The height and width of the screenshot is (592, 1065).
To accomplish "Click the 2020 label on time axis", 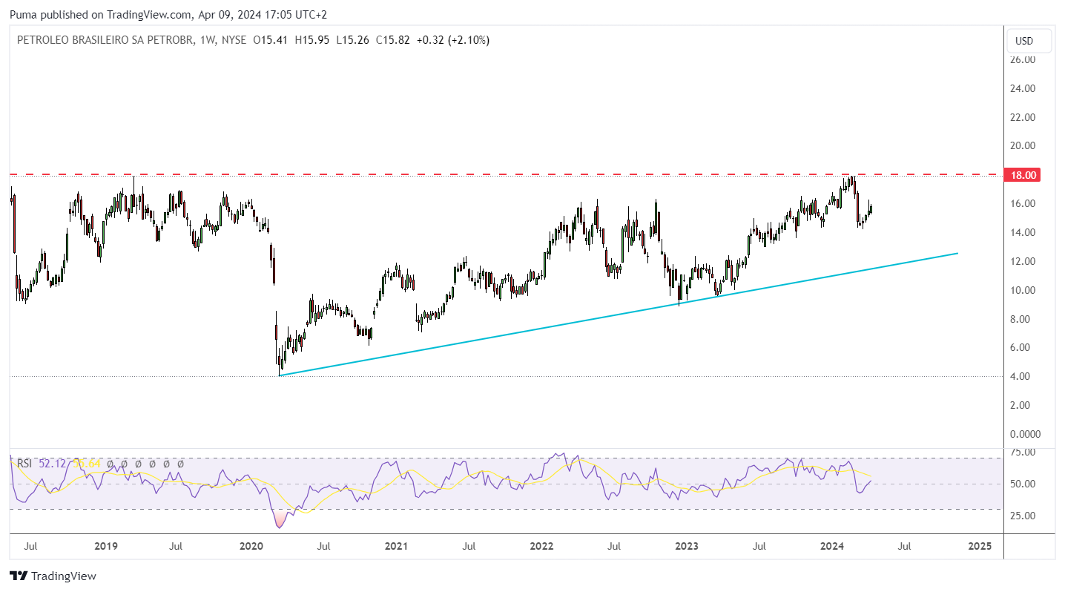I will coord(251,547).
